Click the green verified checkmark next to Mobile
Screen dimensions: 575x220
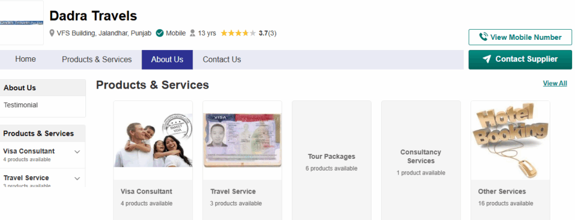click(159, 33)
